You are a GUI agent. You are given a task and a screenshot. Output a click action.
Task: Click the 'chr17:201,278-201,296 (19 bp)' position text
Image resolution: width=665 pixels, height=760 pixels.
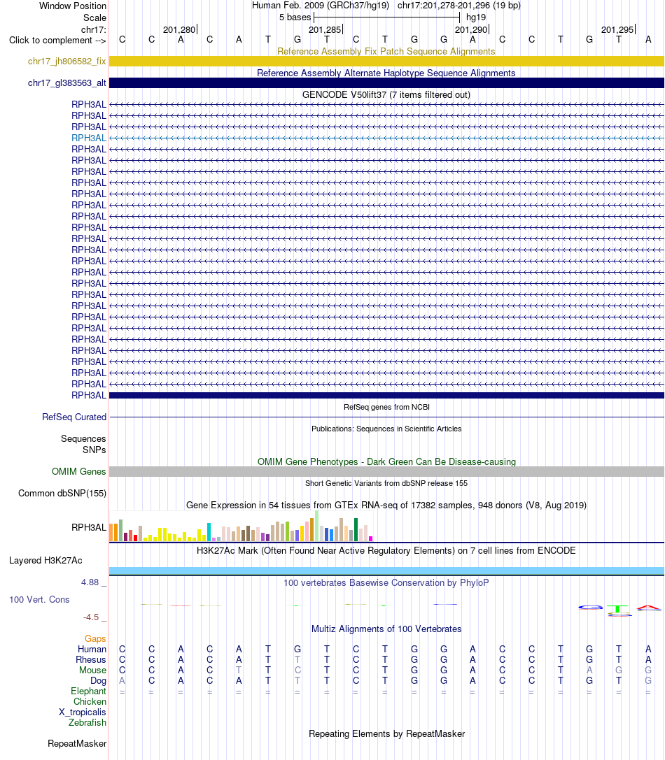[x=459, y=6]
